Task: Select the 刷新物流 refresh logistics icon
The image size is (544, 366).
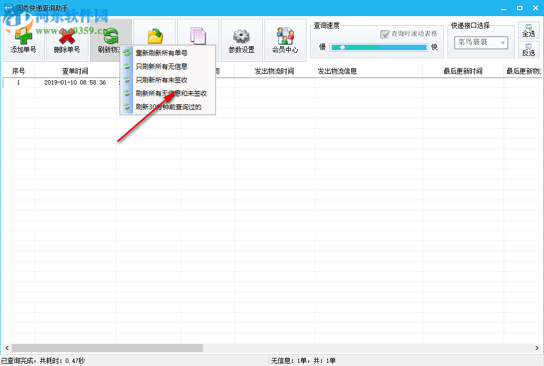Action: tap(111, 36)
